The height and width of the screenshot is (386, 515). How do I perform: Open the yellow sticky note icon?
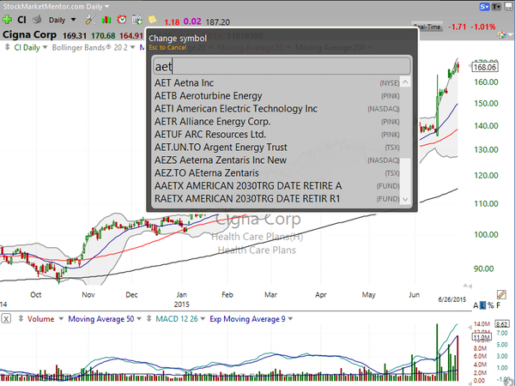click(152, 20)
